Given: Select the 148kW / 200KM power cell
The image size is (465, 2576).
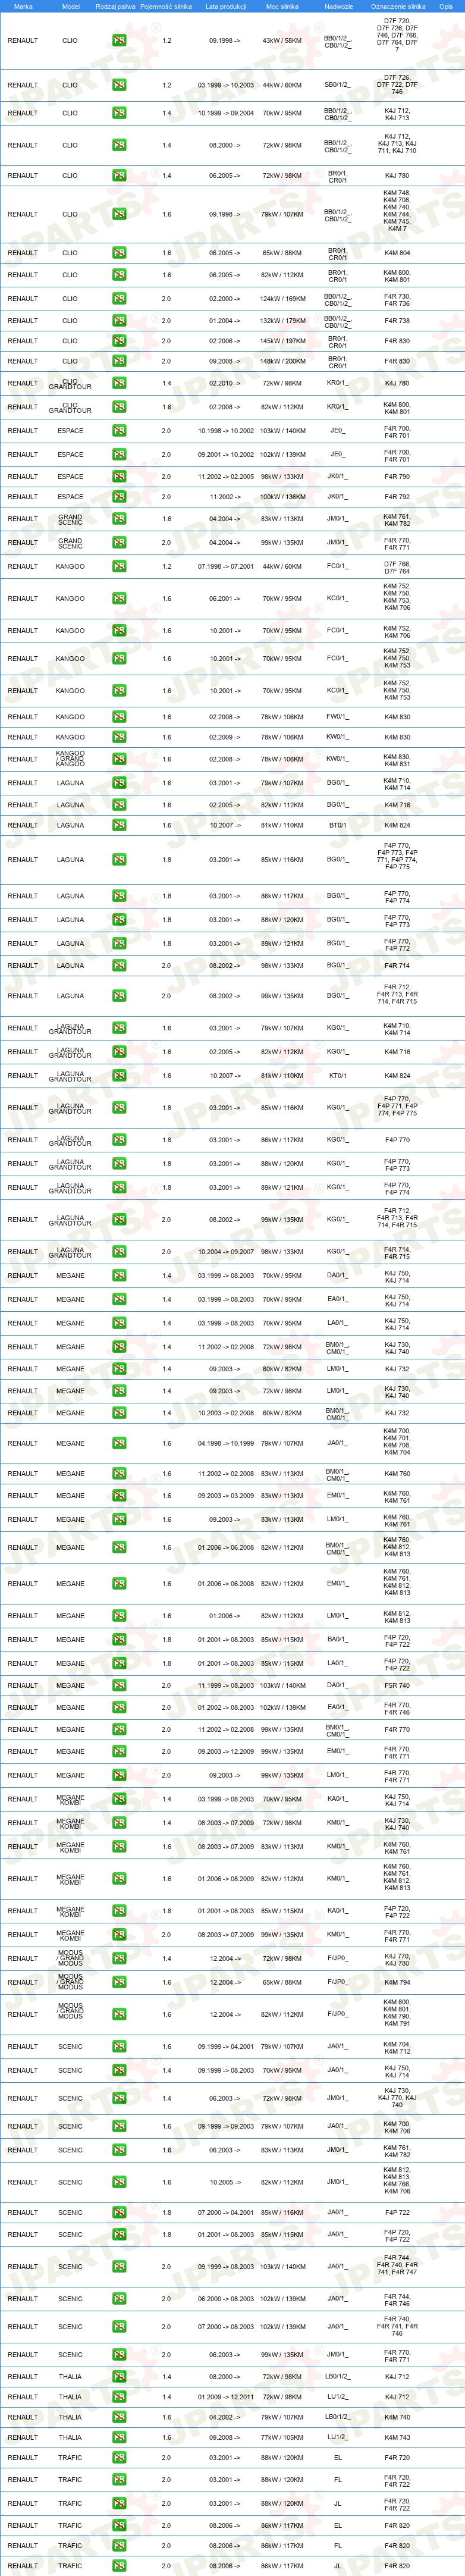Looking at the screenshot, I should (282, 361).
